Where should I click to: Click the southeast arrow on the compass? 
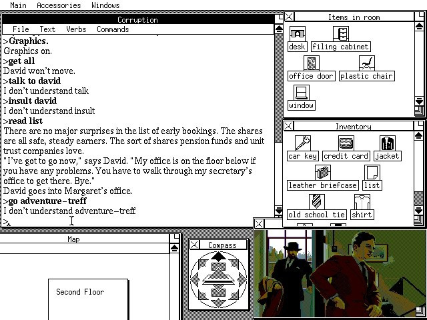click(234, 295)
